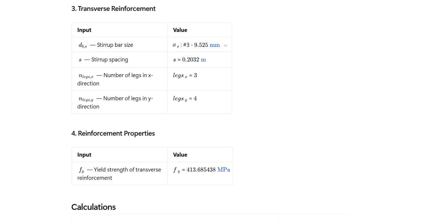
Task: Click the mm unit on stirrup bar size
Action: (x=215, y=45)
